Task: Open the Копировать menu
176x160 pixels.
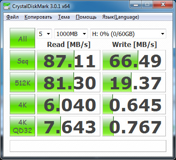Action: pos(38,17)
